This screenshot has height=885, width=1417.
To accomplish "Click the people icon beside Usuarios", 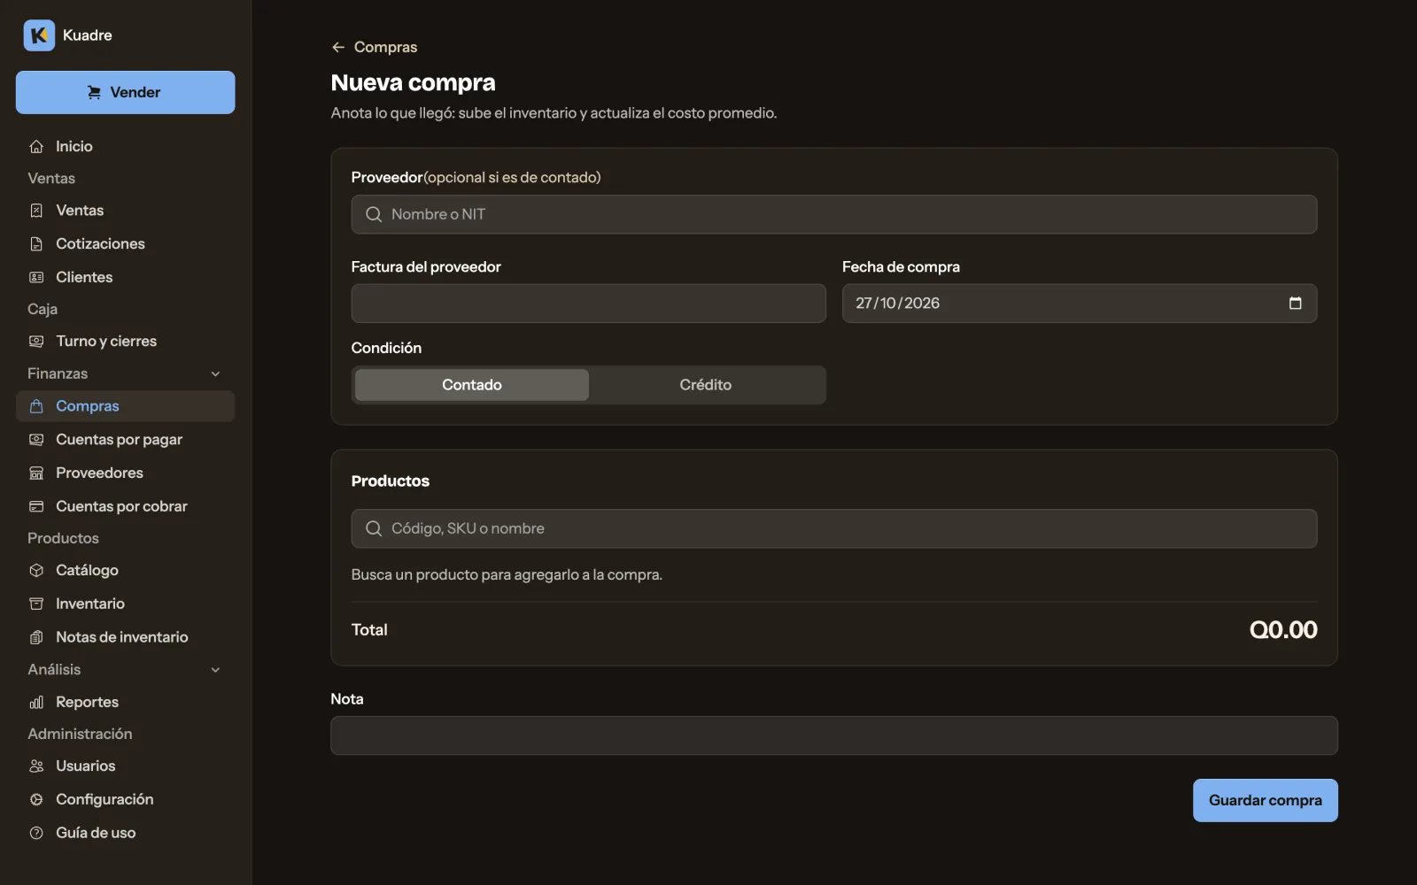I will click(x=36, y=766).
